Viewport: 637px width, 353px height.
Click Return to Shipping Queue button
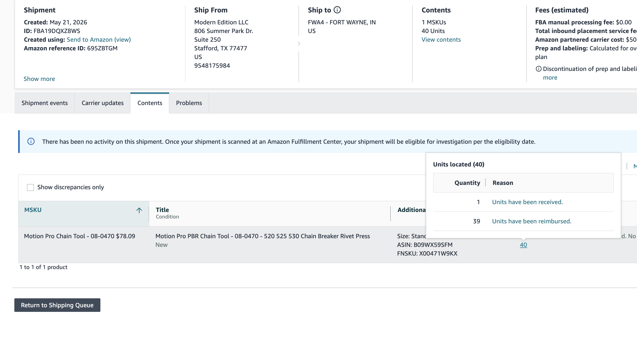click(x=57, y=305)
